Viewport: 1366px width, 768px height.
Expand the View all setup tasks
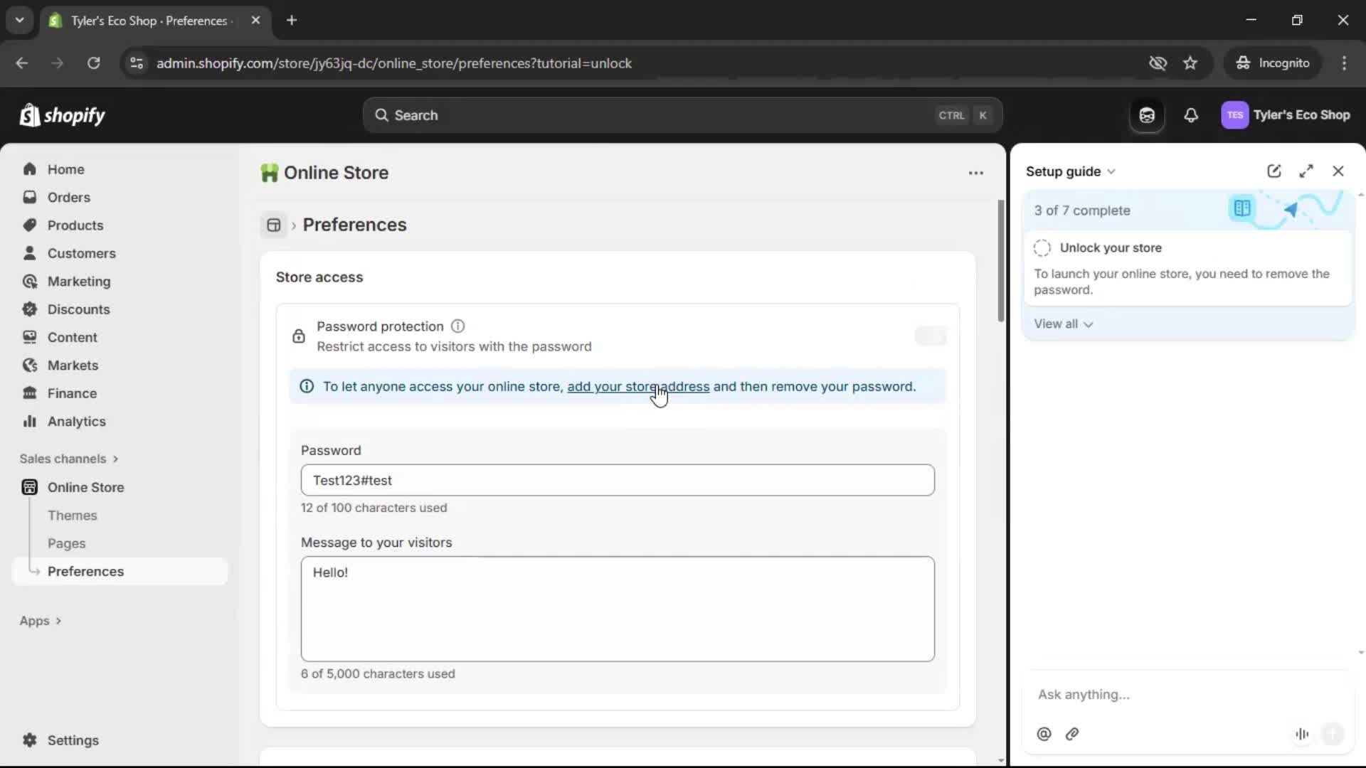click(x=1063, y=324)
